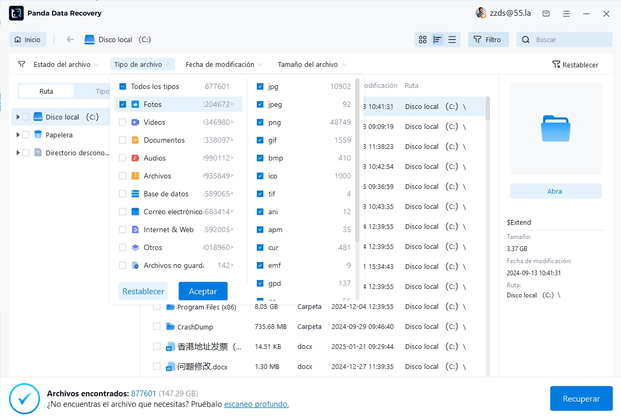Click the Internet & Web category icon
621x420 pixels.
135,229
